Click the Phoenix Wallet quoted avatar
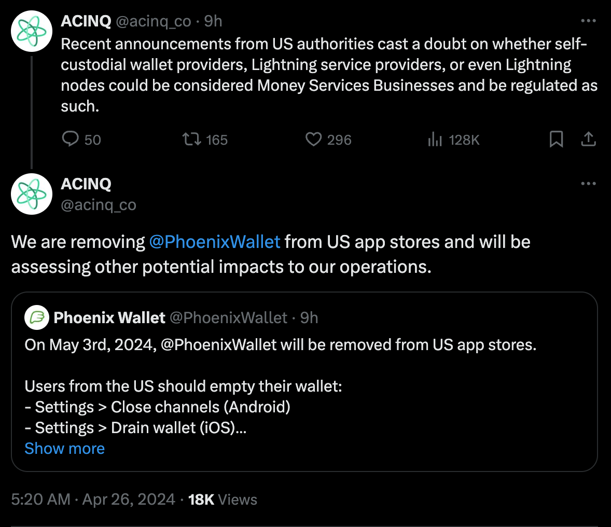Image resolution: width=611 pixels, height=527 pixels. [37, 317]
